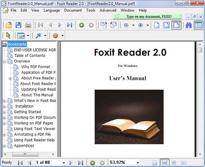Open 53.97% zoom level dropdown
This screenshot has width=205, height=167.
coord(138,163)
